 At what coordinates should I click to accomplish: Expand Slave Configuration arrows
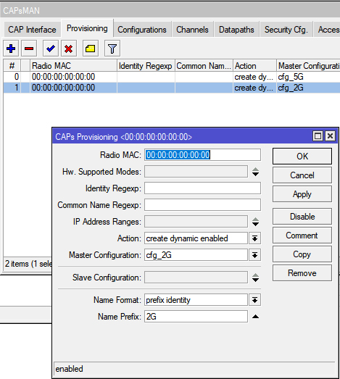(255, 278)
